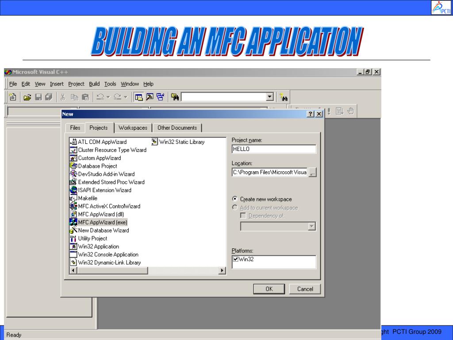
Task: Select Makefile project type
Action: (x=88, y=198)
